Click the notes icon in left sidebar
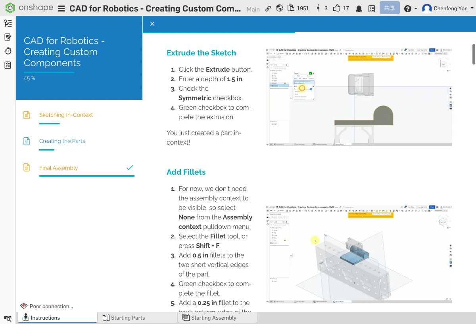 click(x=8, y=37)
